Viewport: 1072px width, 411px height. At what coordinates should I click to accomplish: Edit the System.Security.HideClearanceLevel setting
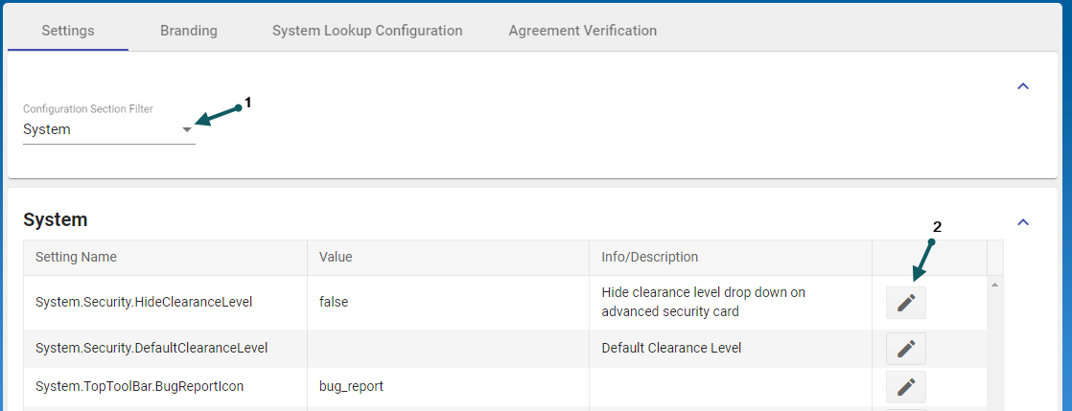(x=906, y=303)
